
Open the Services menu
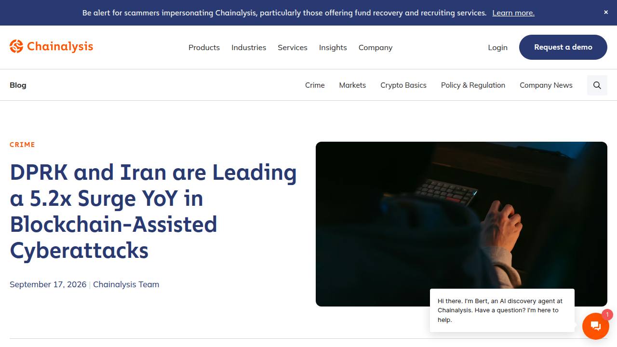click(x=293, y=47)
